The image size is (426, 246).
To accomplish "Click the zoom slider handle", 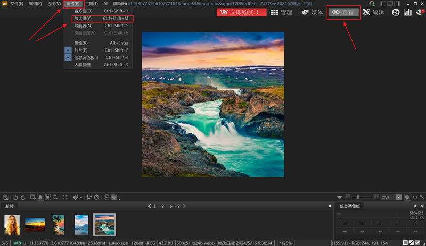I will 359,197.
